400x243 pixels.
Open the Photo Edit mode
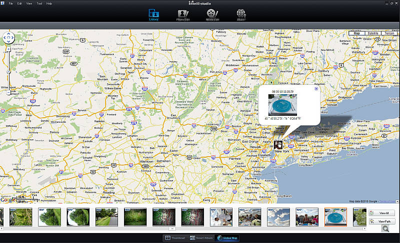pos(183,15)
